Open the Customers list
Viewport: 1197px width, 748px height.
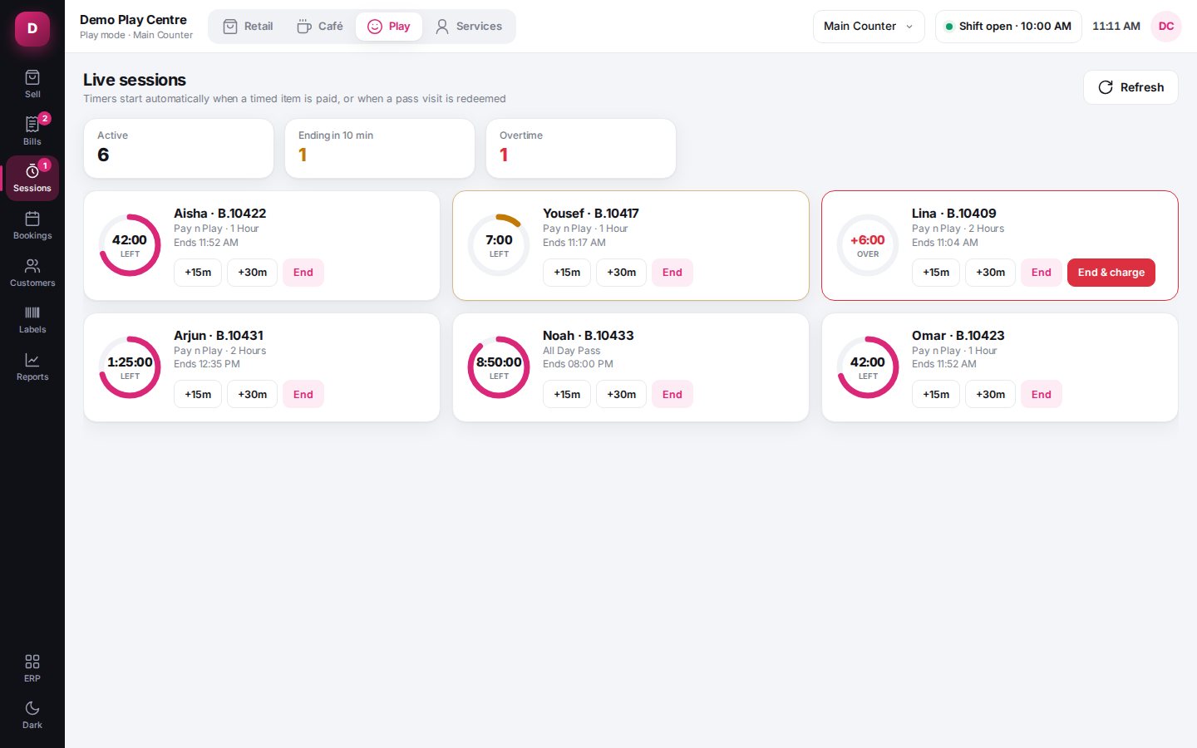pyautogui.click(x=32, y=273)
